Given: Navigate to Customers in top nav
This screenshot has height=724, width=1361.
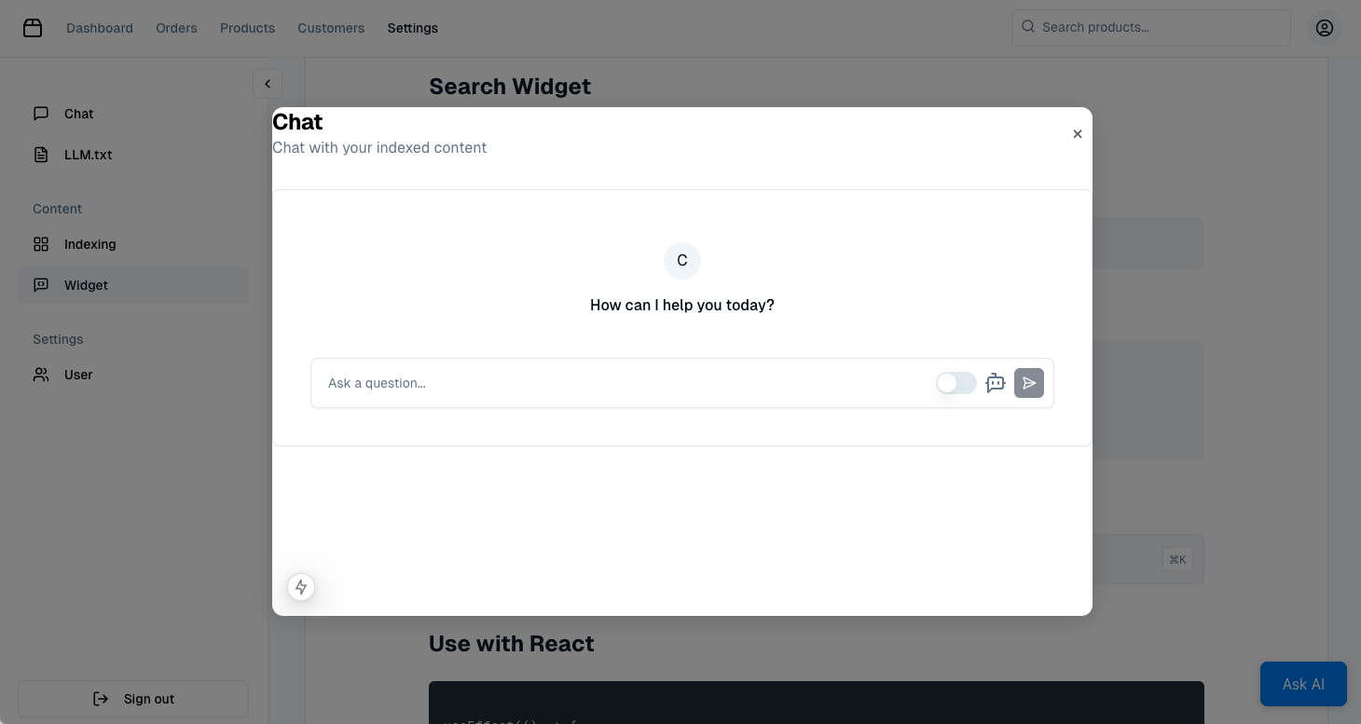Looking at the screenshot, I should pyautogui.click(x=331, y=28).
